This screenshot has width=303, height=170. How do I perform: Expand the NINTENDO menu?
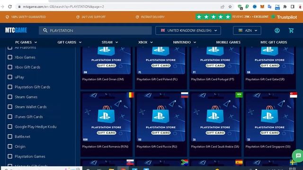click(185, 42)
